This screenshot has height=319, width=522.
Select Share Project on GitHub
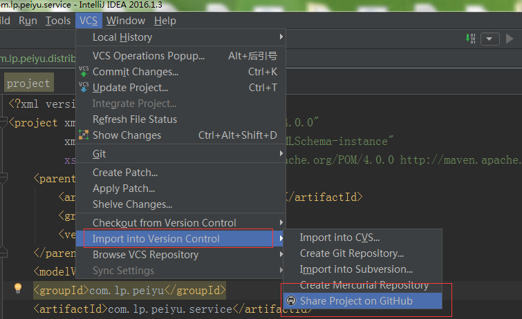[355, 301]
